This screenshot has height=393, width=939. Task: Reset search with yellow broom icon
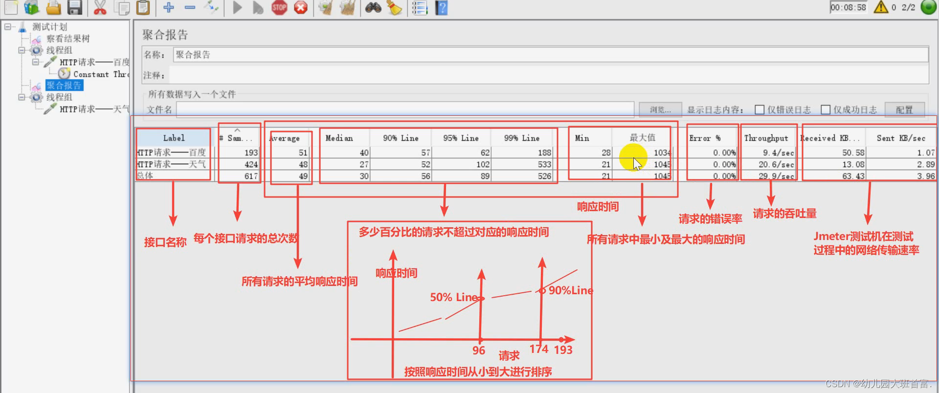[394, 7]
